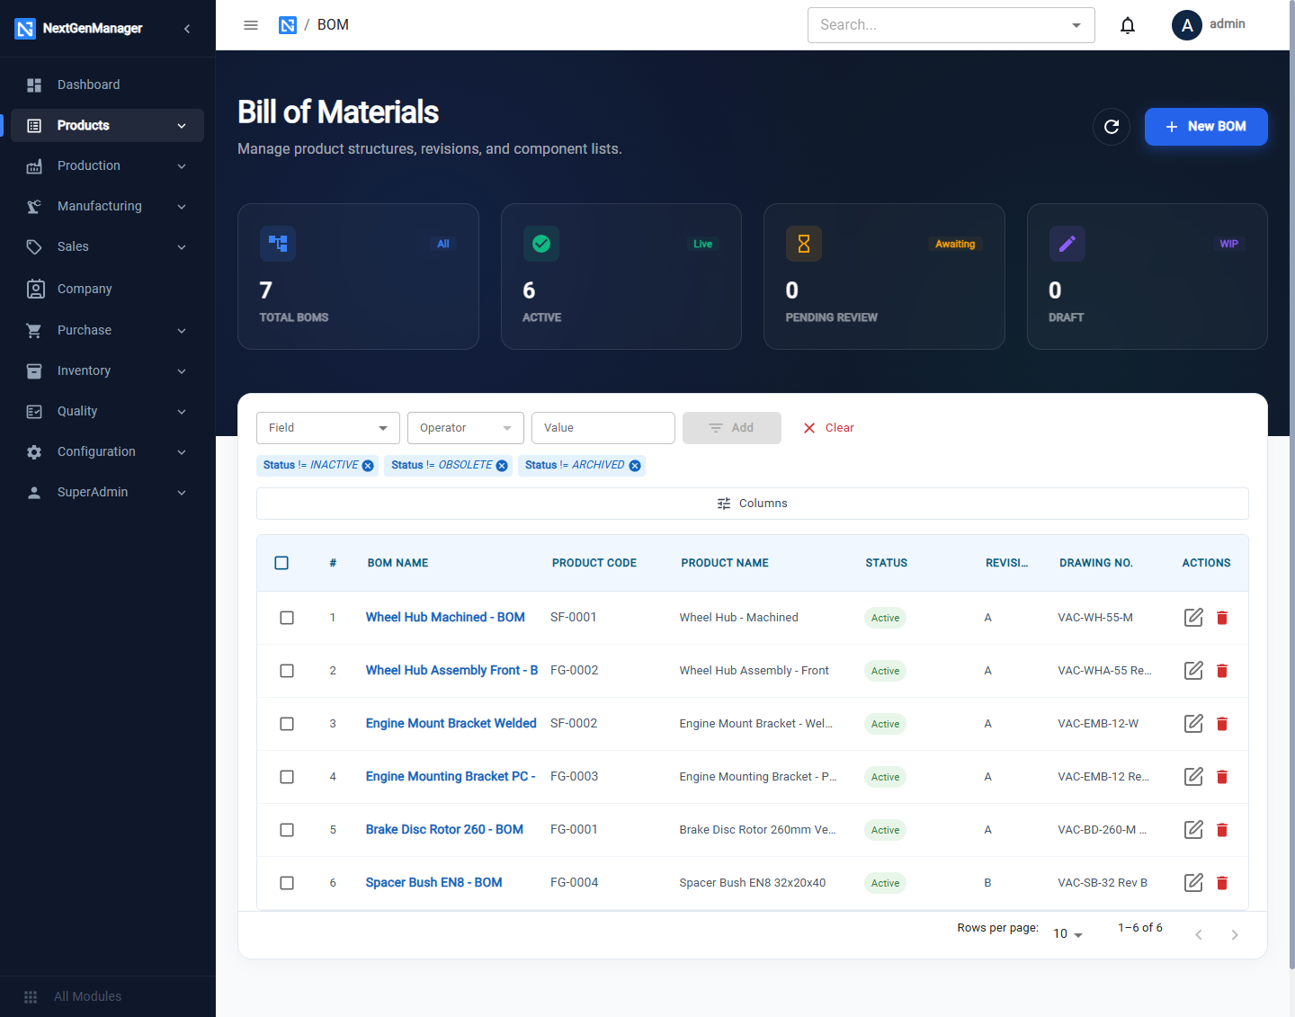Open the Engine Mount Bracket Welded link

click(451, 723)
